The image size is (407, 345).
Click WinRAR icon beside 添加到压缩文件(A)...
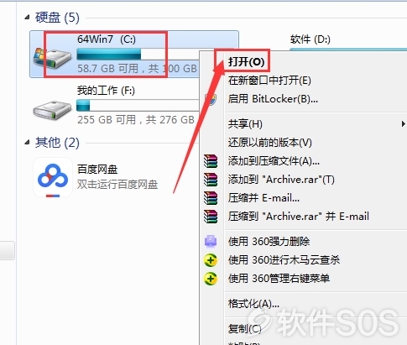pyautogui.click(x=211, y=161)
